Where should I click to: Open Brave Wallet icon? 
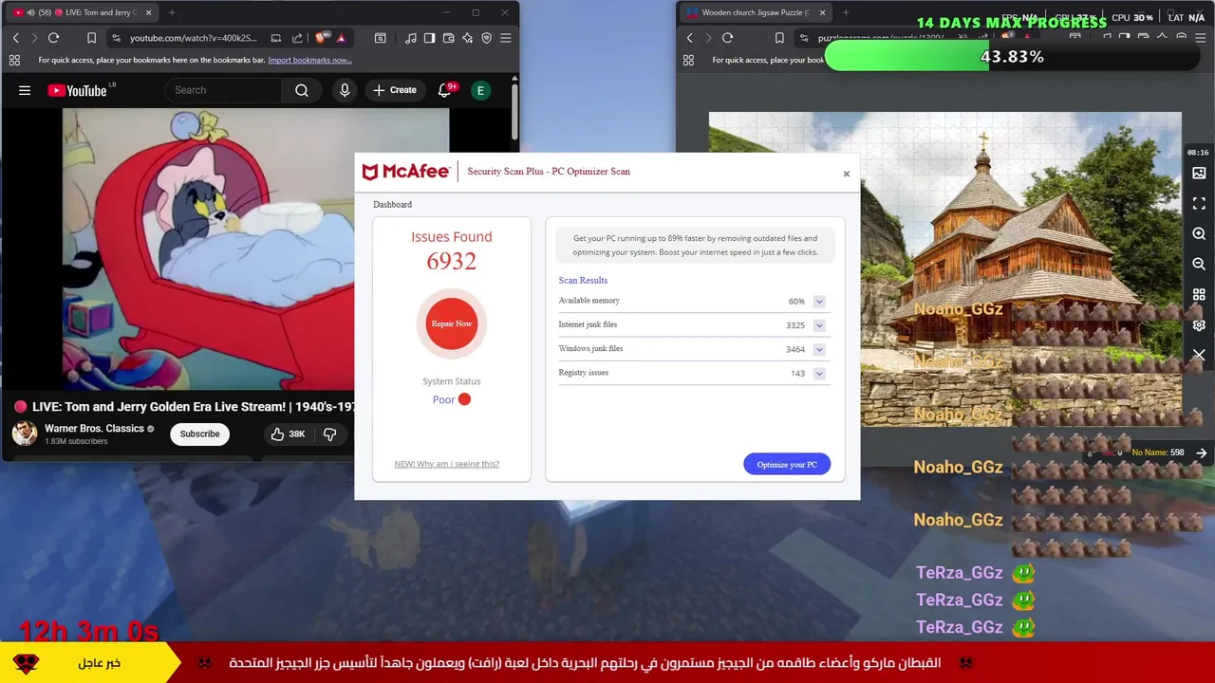coord(448,38)
